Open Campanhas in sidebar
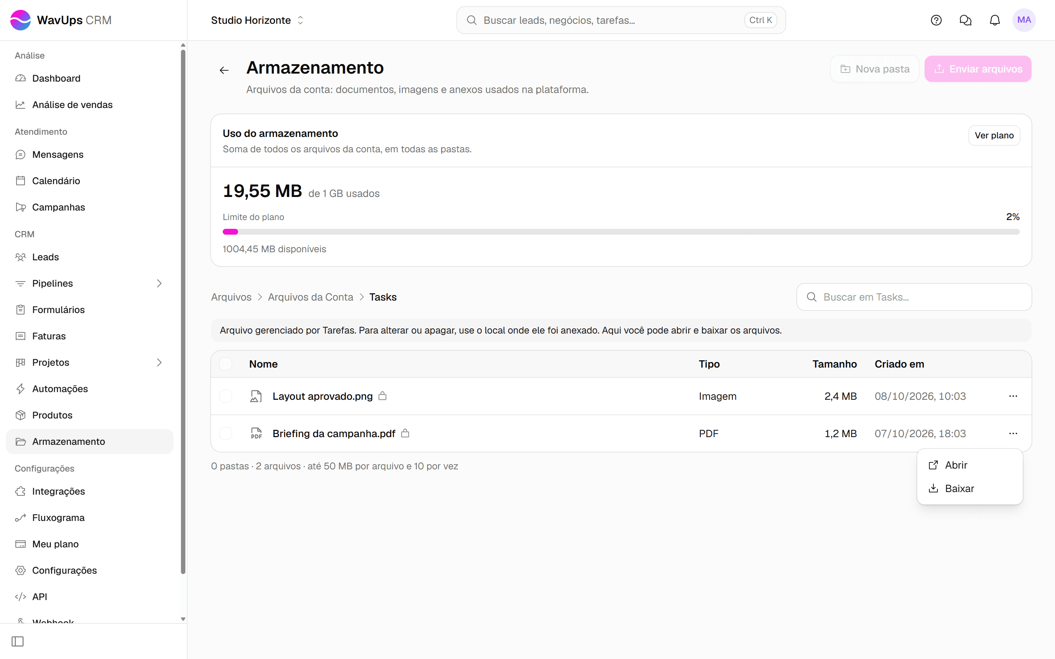Viewport: 1055px width, 659px height. (90, 207)
